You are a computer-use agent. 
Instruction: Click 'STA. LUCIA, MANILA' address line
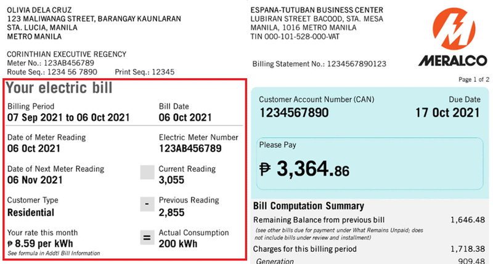click(x=42, y=28)
